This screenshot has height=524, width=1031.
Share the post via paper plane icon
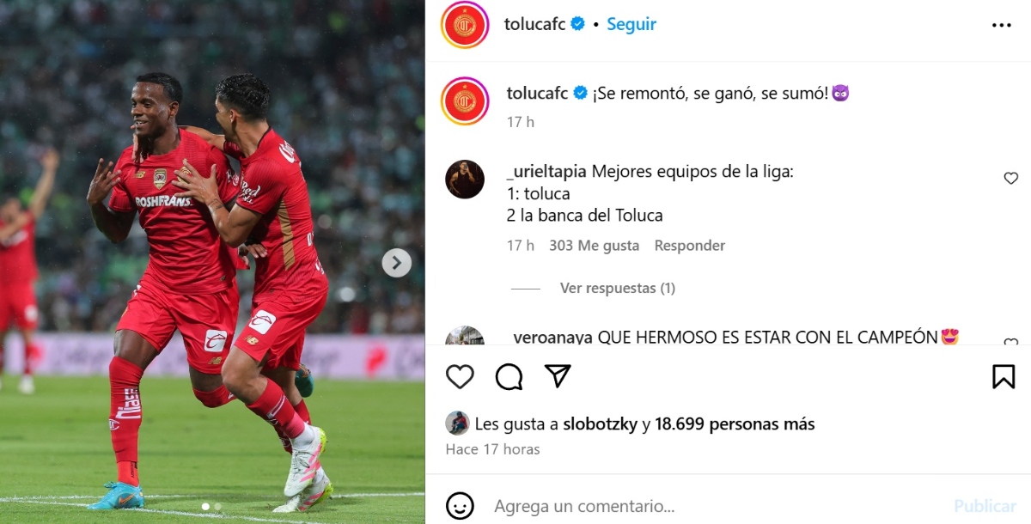(558, 376)
